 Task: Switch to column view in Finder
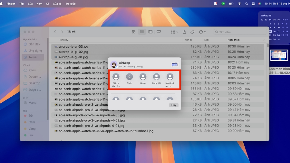point(150,32)
